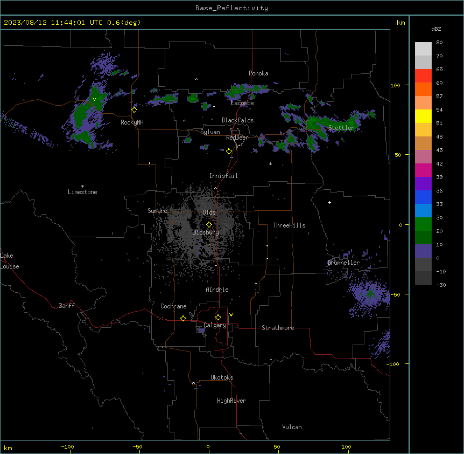The width and height of the screenshot is (464, 454).
Task: Click the Lacombe town label
Action: pyautogui.click(x=242, y=103)
